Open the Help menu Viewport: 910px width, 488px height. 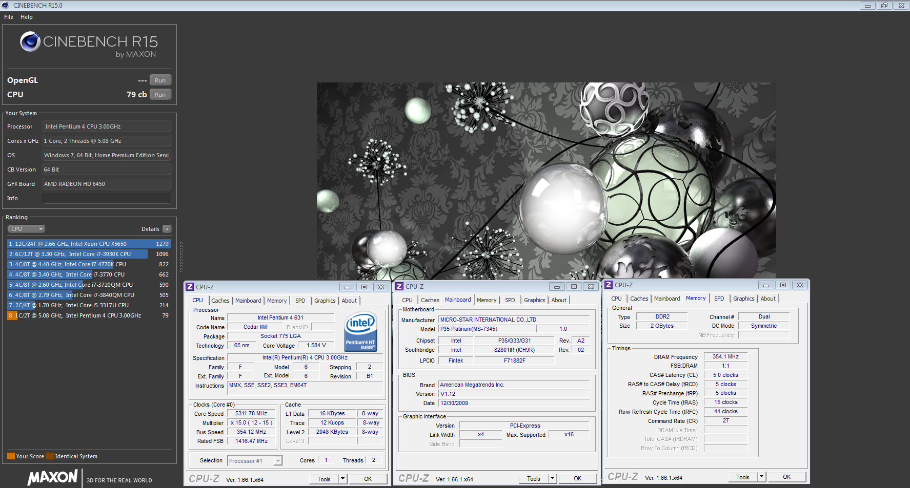(x=27, y=17)
